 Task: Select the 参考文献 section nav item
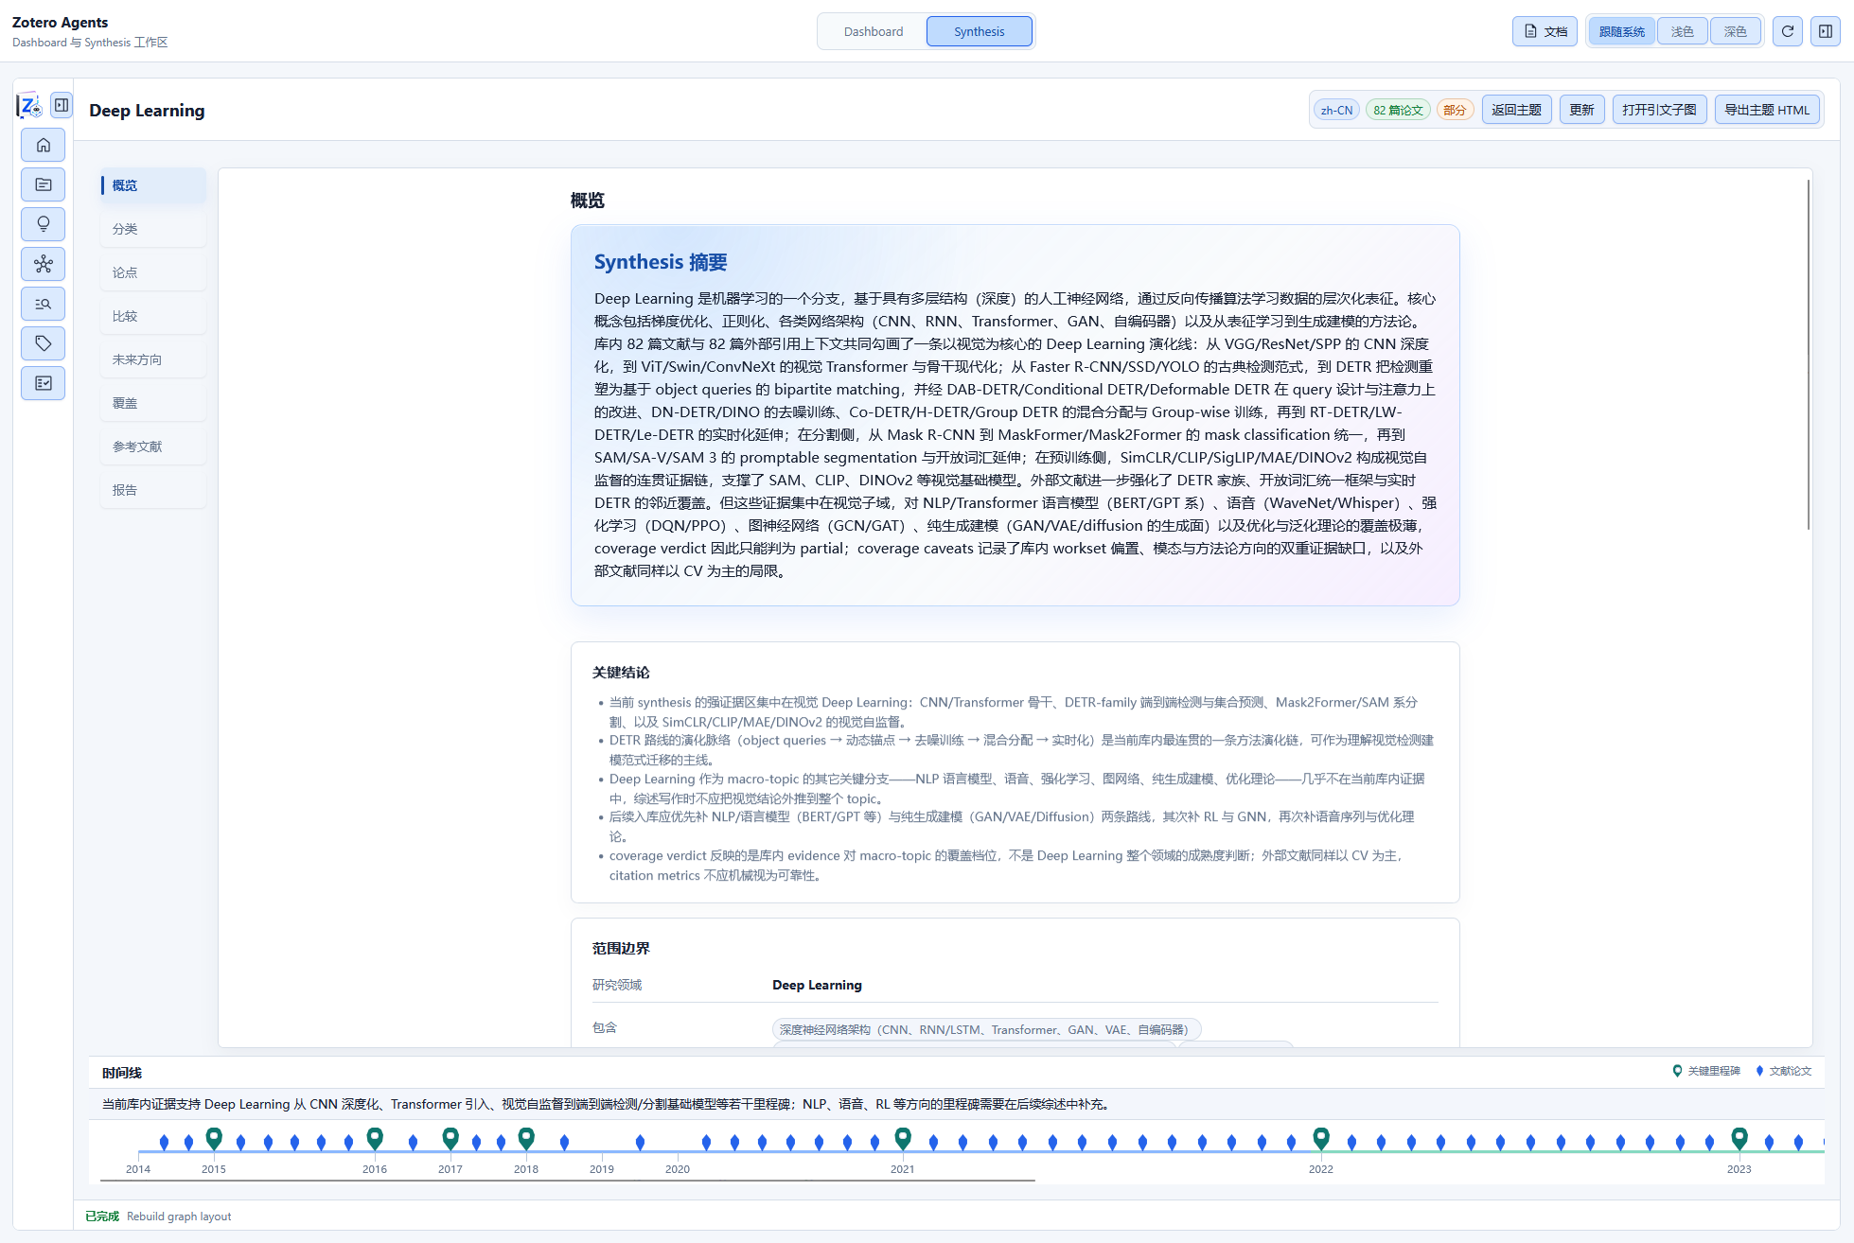point(153,446)
